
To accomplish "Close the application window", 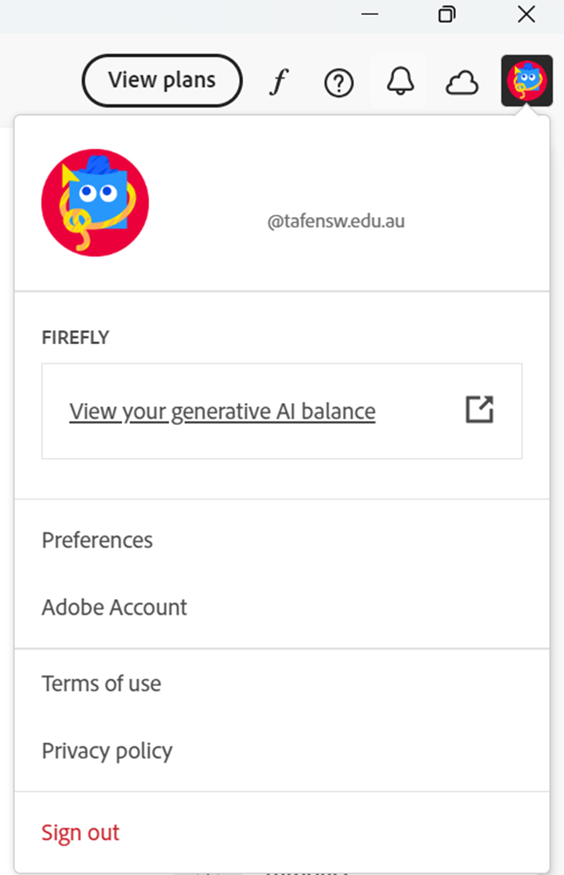I will (526, 15).
